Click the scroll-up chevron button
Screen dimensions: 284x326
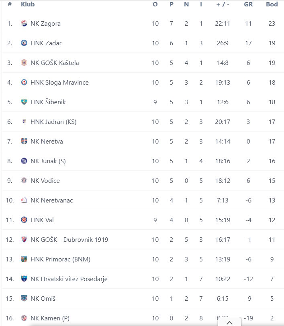pyautogui.click(x=229, y=322)
